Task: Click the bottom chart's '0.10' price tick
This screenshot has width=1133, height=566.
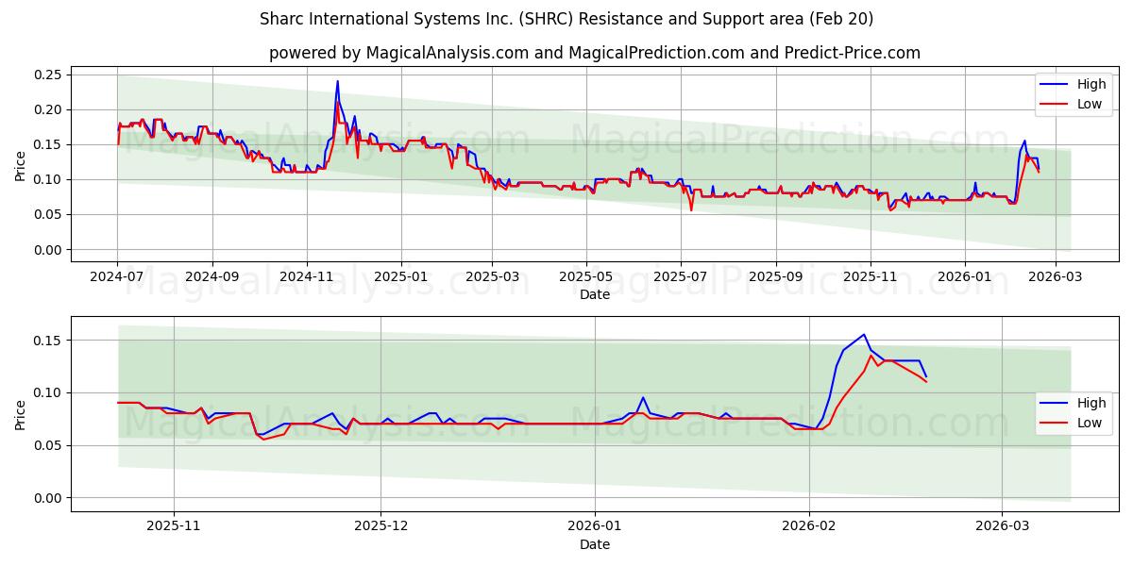Action: click(x=48, y=392)
